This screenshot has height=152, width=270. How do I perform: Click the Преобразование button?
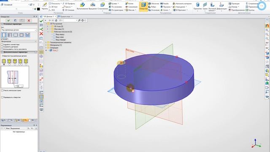click(x=237, y=10)
